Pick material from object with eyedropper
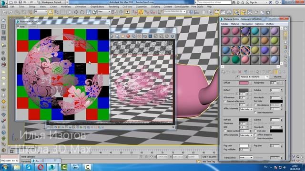The image size is (305, 171). tap(237, 77)
